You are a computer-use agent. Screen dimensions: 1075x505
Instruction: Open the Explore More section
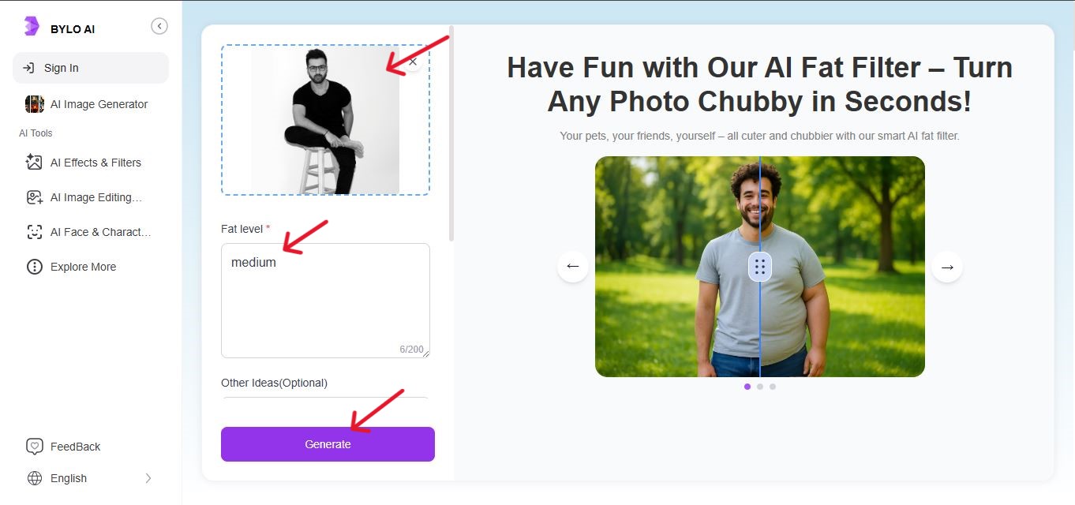[x=81, y=266]
